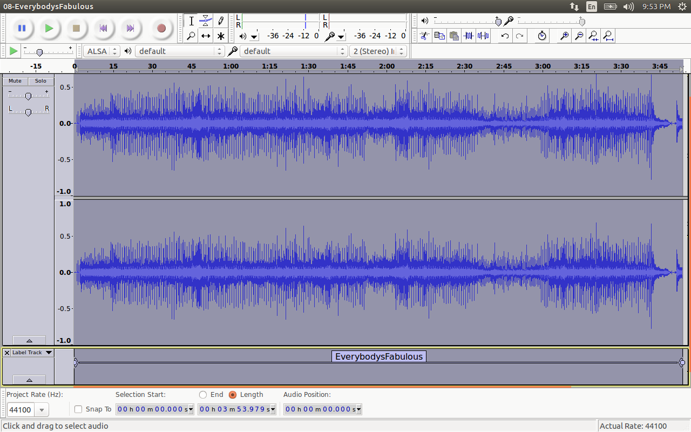Open the Project Rate dropdown
The image size is (691, 432).
pyautogui.click(x=42, y=410)
